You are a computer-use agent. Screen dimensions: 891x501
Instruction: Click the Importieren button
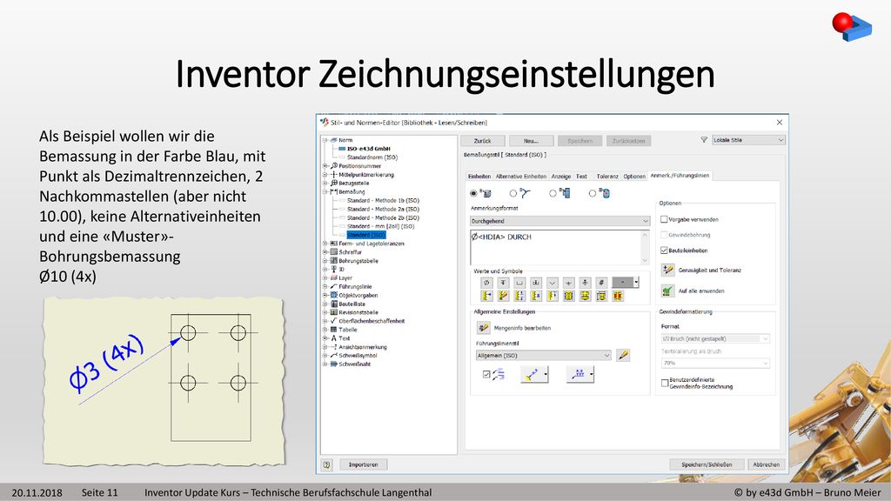click(x=363, y=464)
